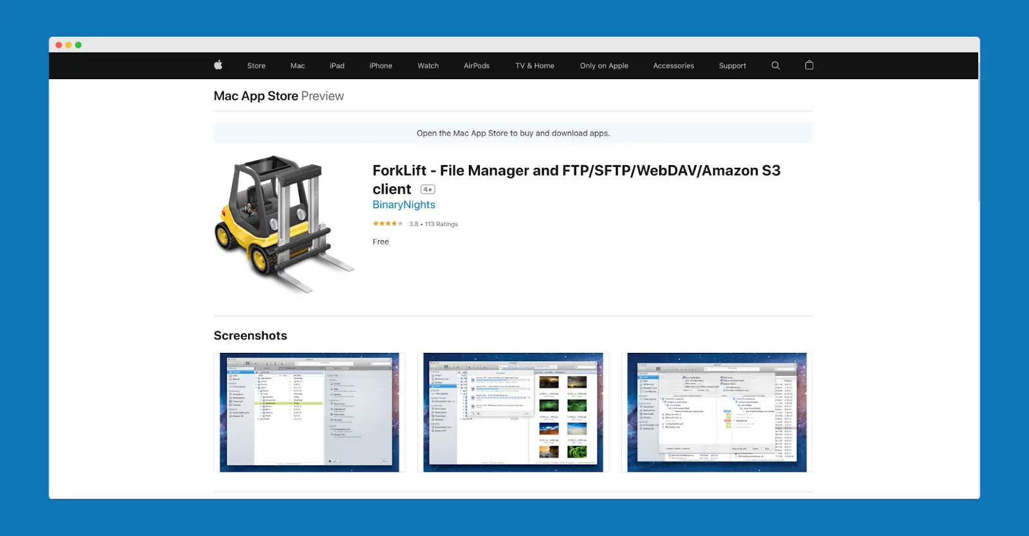Follow the BinaryNights developer link

click(x=404, y=204)
